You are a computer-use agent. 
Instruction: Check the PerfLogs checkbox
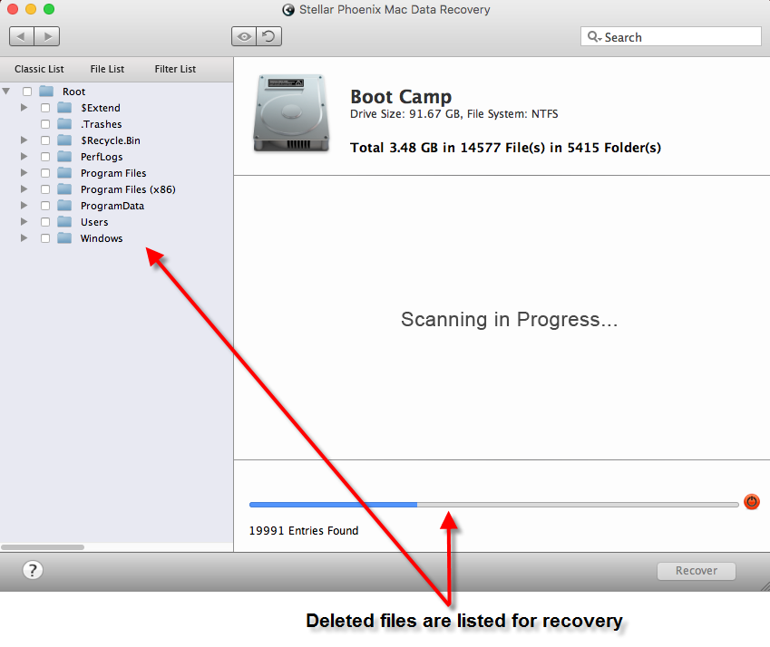click(45, 157)
